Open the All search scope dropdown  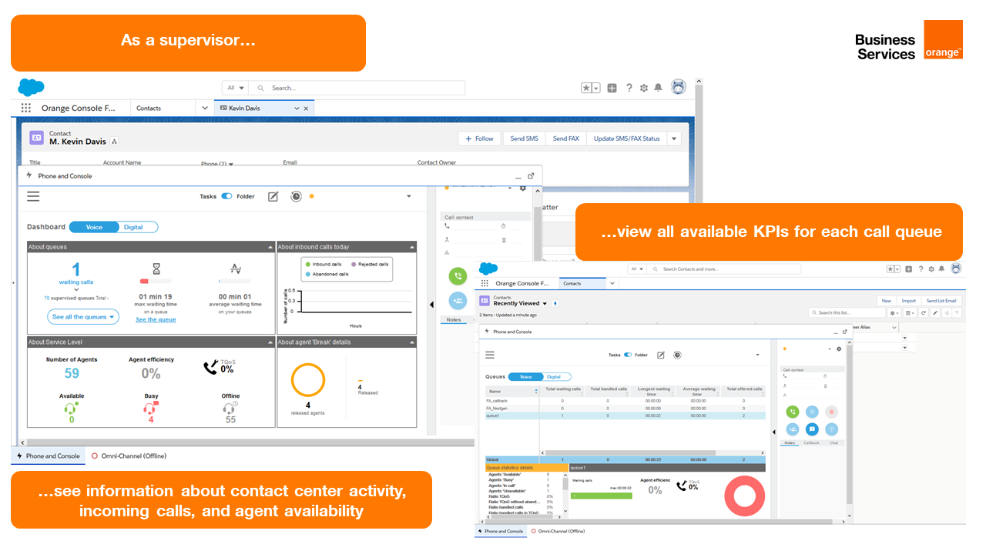(x=235, y=88)
